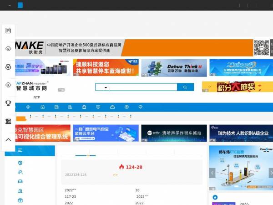Click the trophy icon in floating sidebar
Viewport: 273px width, 205px height.
tap(8, 103)
